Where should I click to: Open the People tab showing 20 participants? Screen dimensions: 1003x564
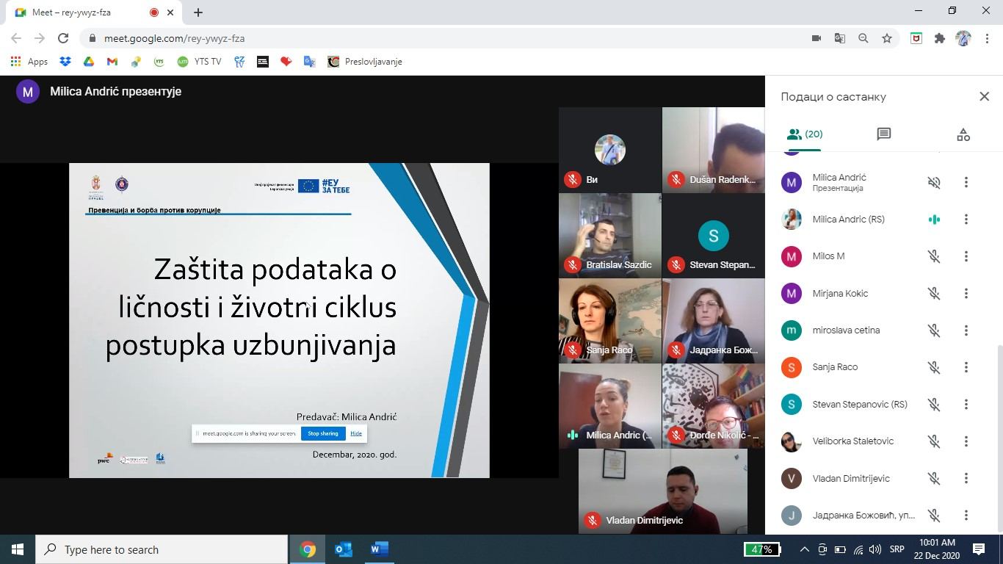(x=804, y=134)
